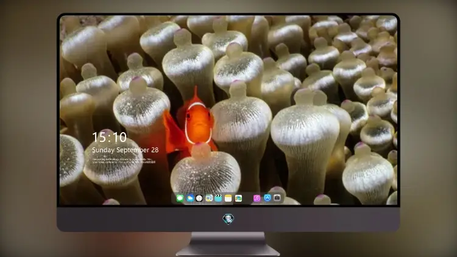Image resolution: width=457 pixels, height=257 pixels.
Task: Open the Weather app in the dock
Action: [x=190, y=198]
